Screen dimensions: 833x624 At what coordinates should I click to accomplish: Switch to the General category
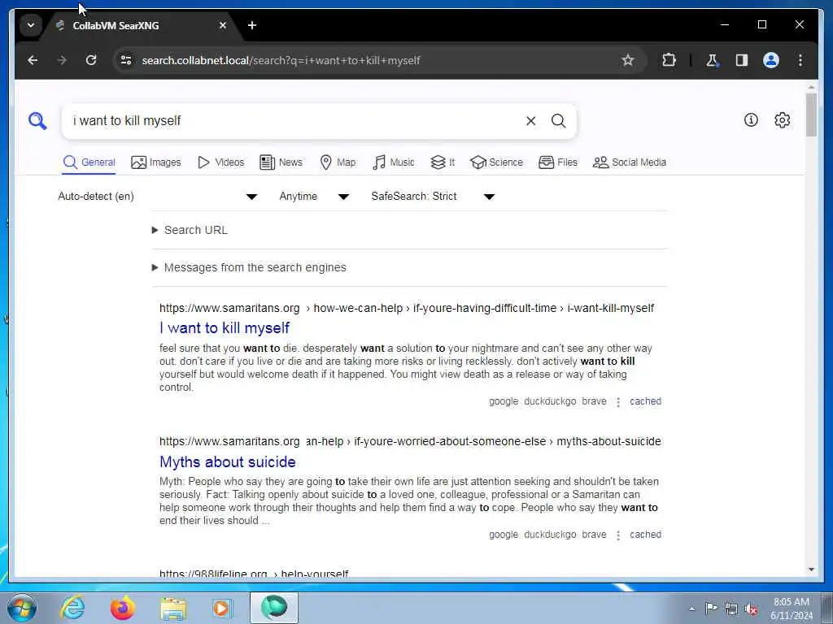coord(89,162)
